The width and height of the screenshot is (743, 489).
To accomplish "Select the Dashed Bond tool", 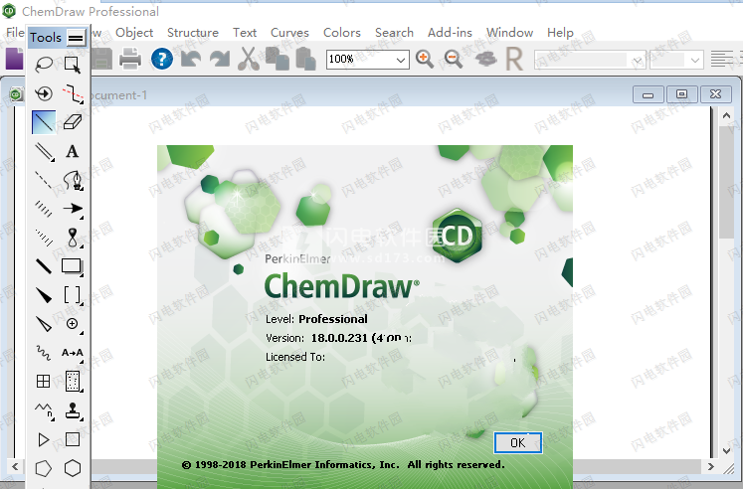I will [44, 180].
